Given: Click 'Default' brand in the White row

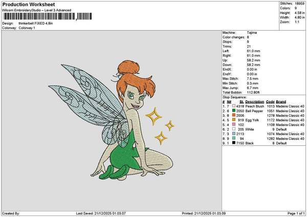Looking at the screenshot, I should tap(281, 129).
